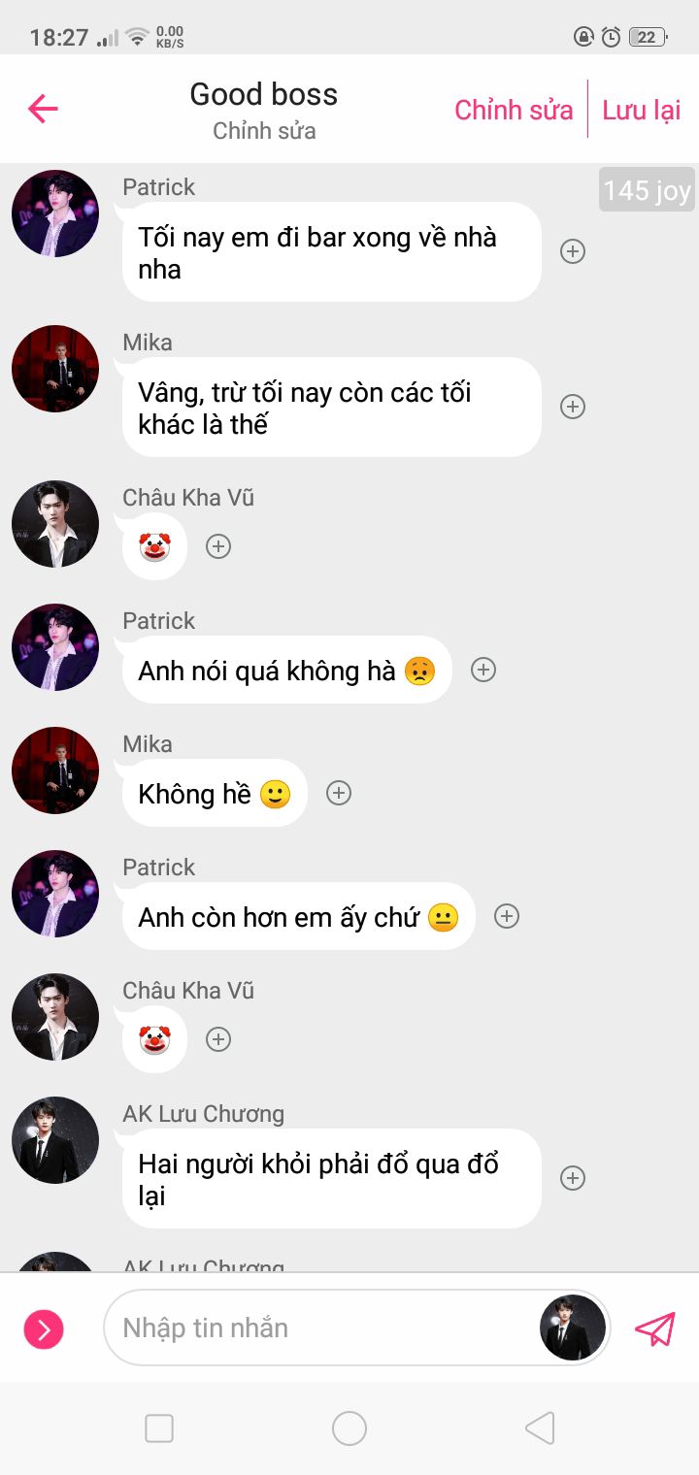Tap the first Patrick avatar at the top

[55, 213]
